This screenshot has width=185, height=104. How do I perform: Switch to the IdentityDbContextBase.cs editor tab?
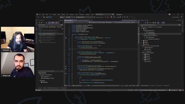83,21
